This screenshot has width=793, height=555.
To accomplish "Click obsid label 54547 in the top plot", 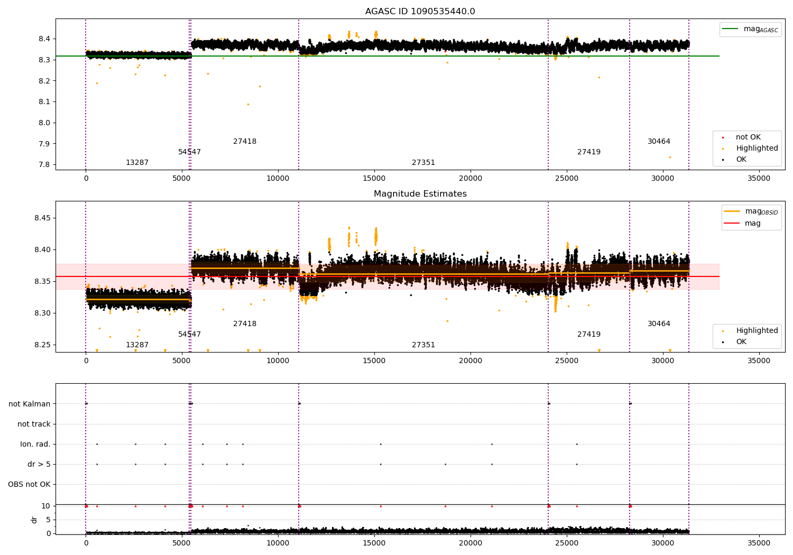I will (x=189, y=152).
